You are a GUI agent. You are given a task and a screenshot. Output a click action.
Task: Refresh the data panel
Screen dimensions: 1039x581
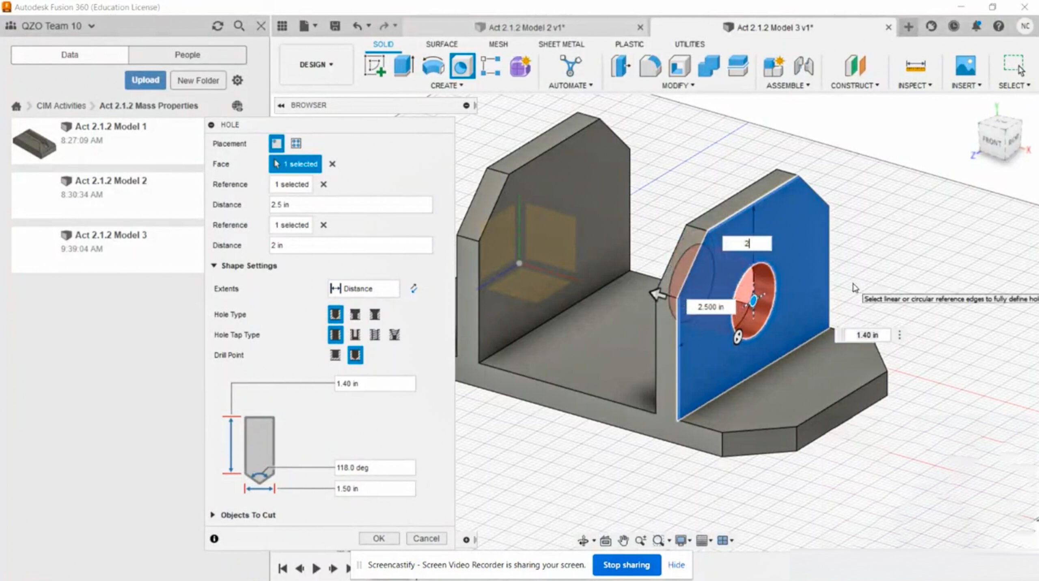(x=218, y=26)
